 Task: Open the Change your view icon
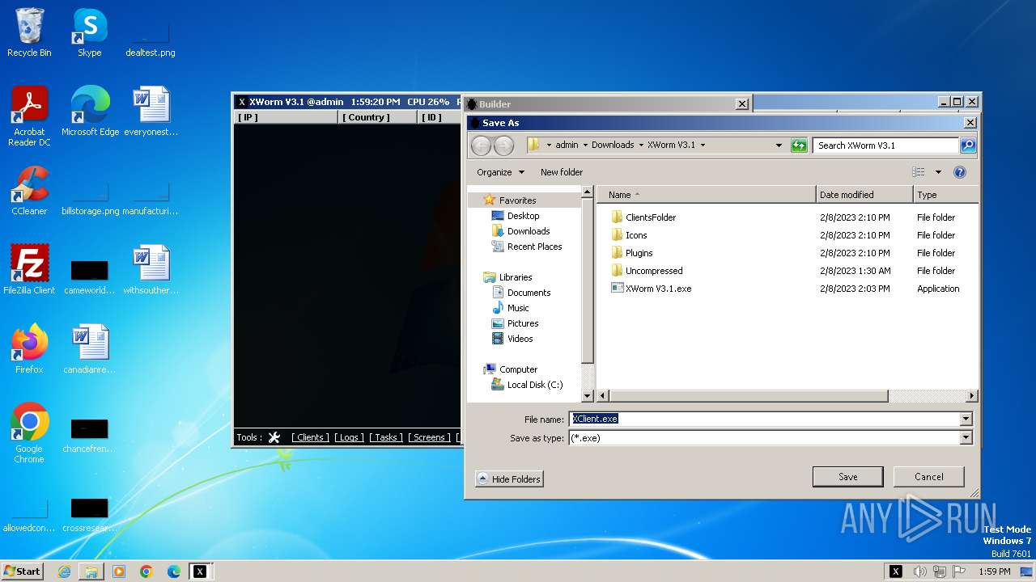pyautogui.click(x=918, y=172)
